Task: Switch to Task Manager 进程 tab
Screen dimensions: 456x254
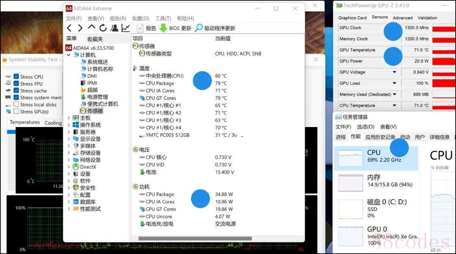Action: tap(341, 137)
